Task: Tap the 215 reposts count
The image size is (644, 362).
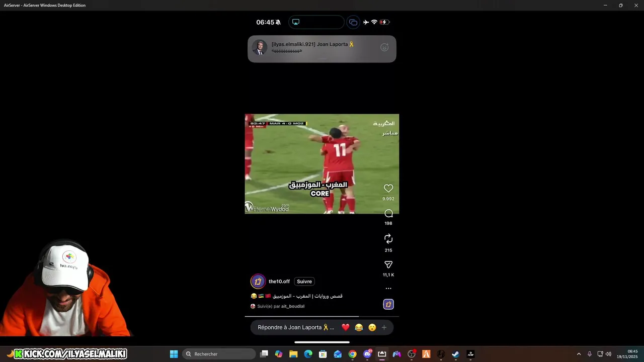Action: [x=388, y=250]
